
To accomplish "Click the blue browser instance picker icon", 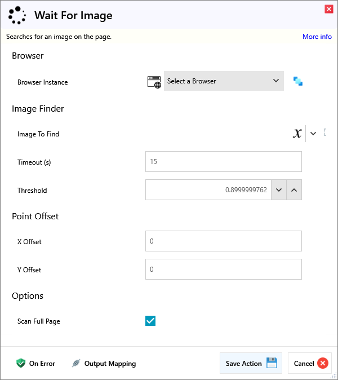I will coord(298,81).
